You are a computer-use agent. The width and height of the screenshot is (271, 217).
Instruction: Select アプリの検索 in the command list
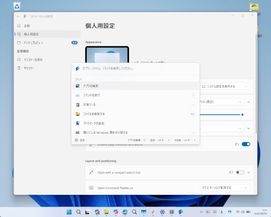point(135,86)
